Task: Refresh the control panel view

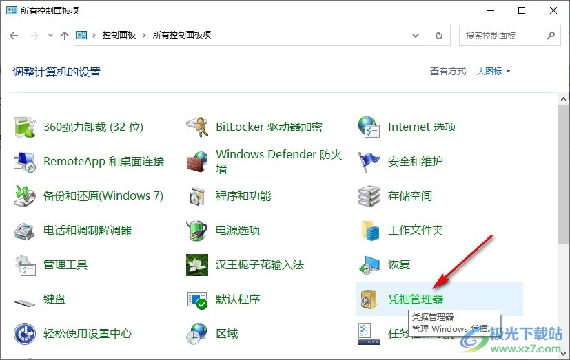Action: coord(439,36)
